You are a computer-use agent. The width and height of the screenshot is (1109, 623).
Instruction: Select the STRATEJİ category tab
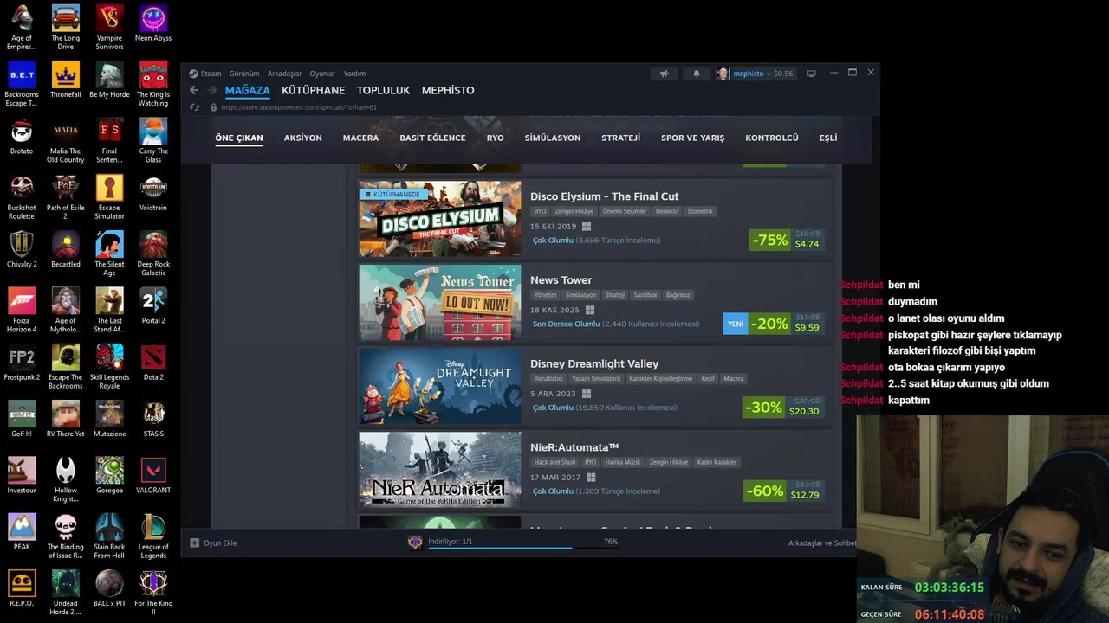click(x=620, y=138)
